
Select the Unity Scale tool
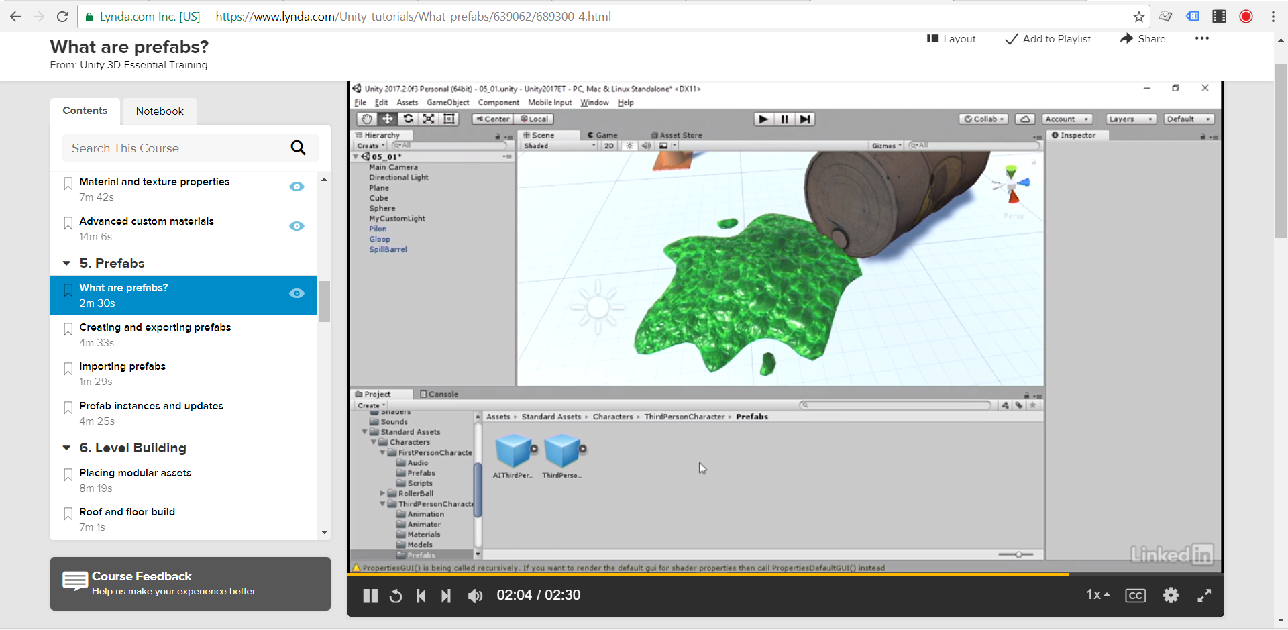pos(429,119)
